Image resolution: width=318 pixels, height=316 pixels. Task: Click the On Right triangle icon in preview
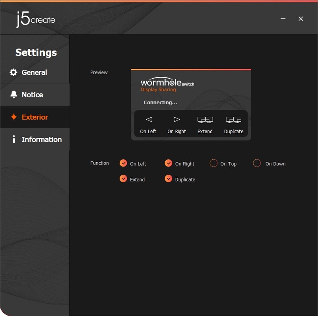pyautogui.click(x=176, y=120)
